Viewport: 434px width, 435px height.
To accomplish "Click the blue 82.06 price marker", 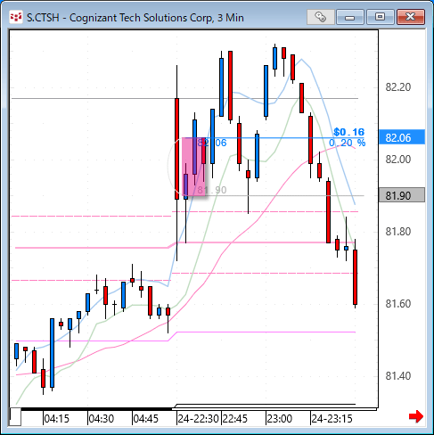I will point(402,137).
